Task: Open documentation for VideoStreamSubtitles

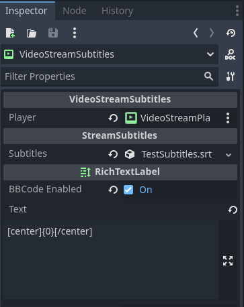Action: (x=230, y=54)
